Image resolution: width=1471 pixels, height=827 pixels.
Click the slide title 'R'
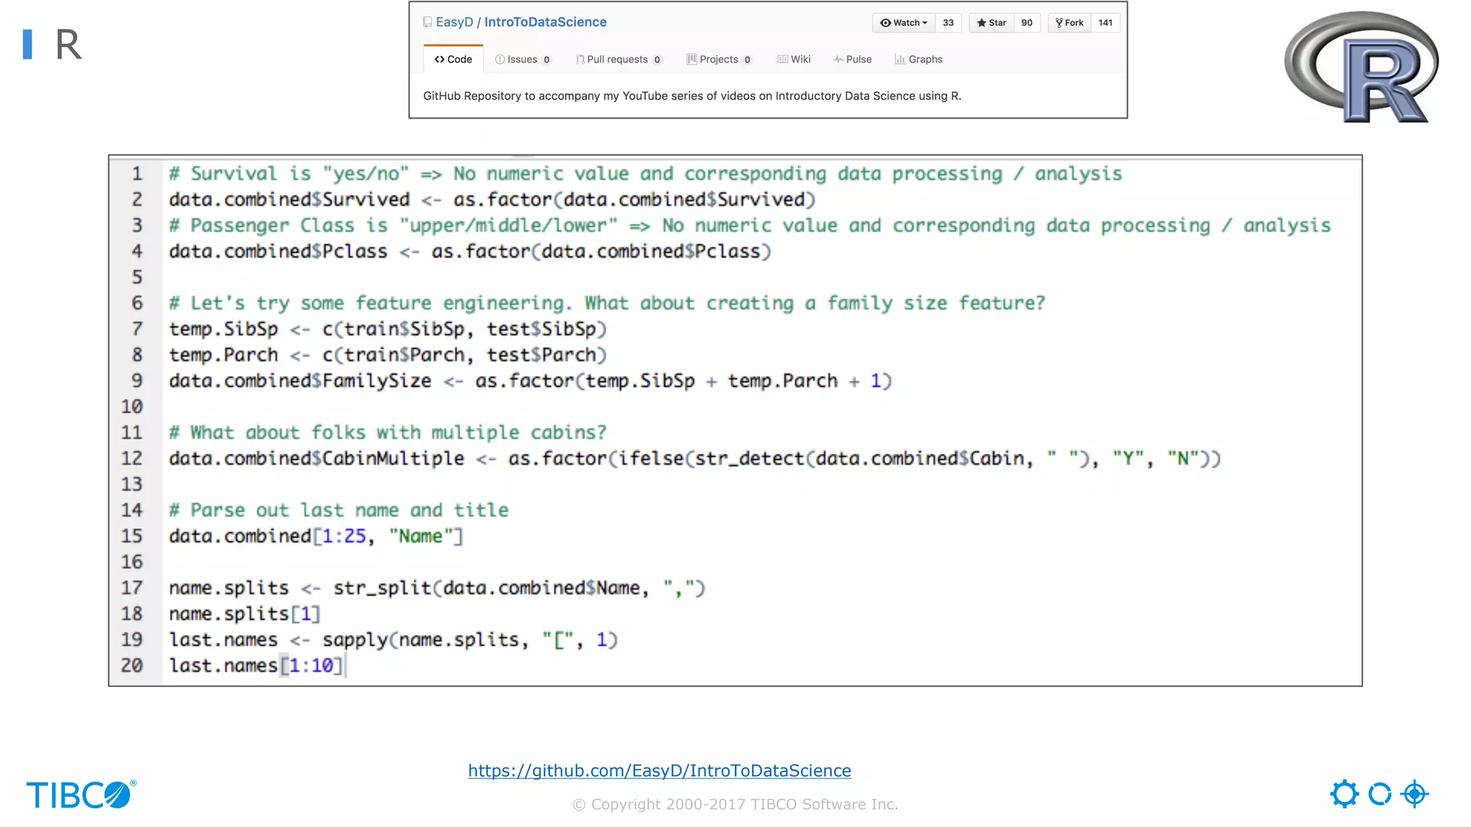68,45
